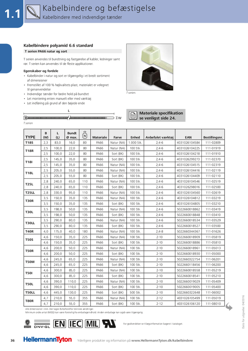The width and height of the screenshot is (248, 351).
Task: Click the T series cable tie photo
Action: coord(150,67)
